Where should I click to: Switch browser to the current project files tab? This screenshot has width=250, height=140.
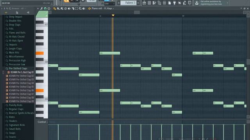[x=17, y=12]
